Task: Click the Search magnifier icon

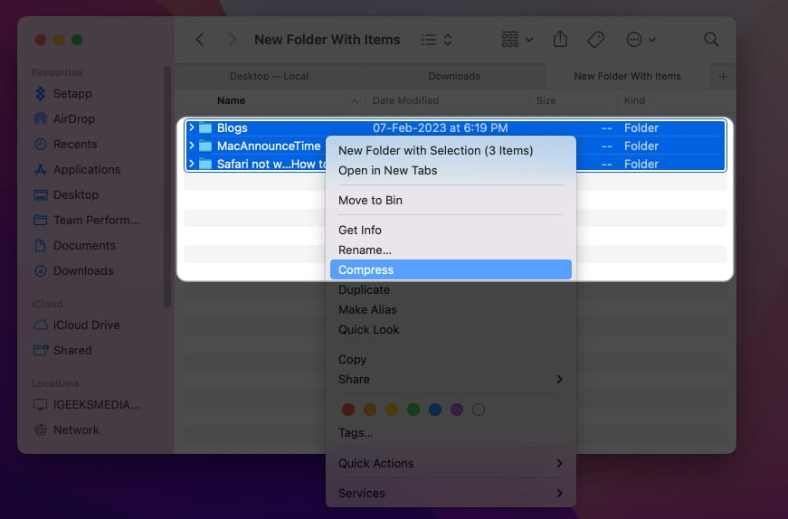Action: coord(710,39)
